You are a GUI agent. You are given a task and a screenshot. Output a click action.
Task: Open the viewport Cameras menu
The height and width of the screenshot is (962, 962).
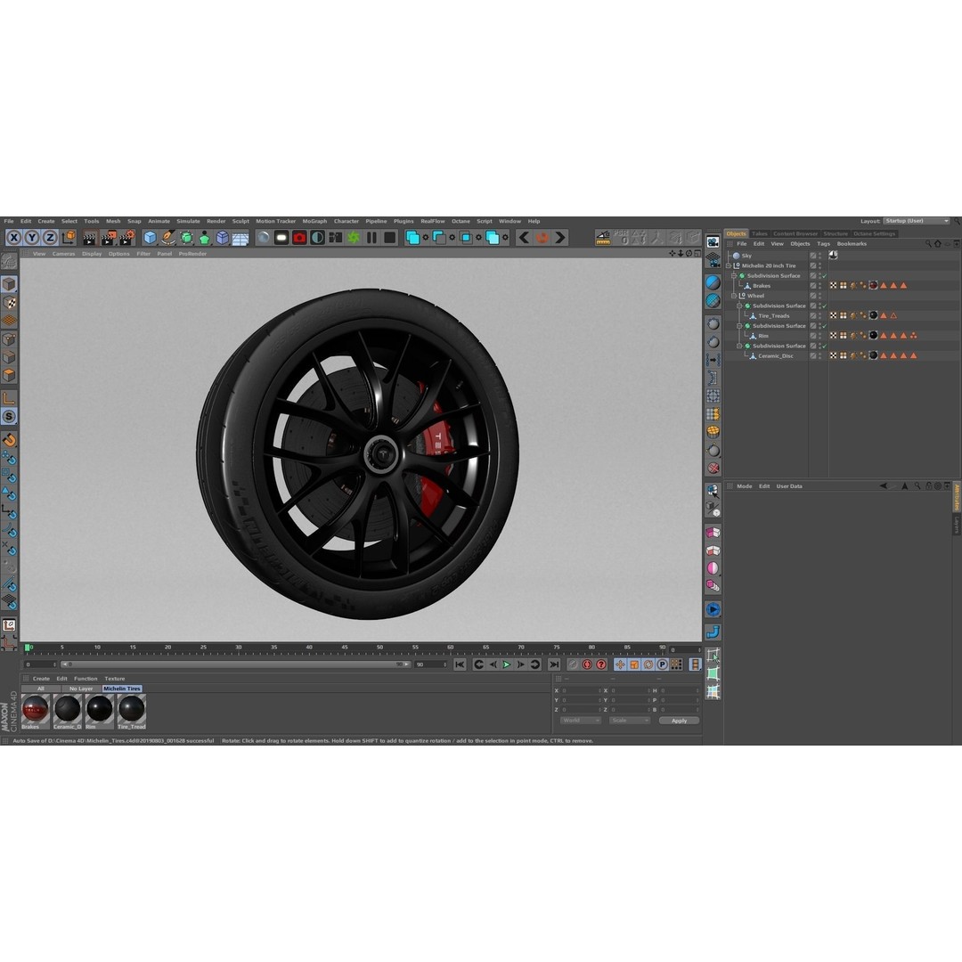click(x=63, y=254)
